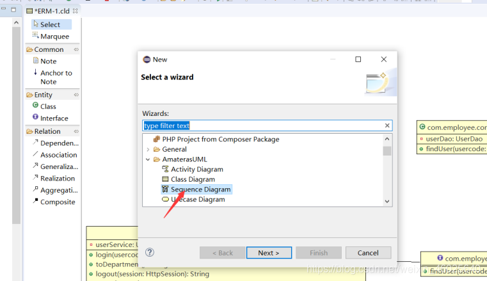Click the disabled Back button
Screen dimensions: 487x281
pyautogui.click(x=222, y=253)
